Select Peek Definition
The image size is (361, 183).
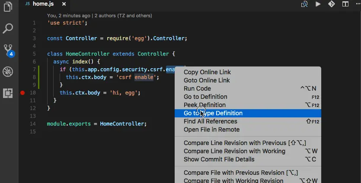pos(248,105)
